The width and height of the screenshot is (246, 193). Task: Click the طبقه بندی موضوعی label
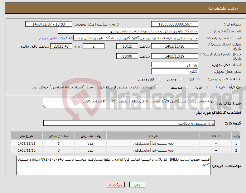click(224, 79)
